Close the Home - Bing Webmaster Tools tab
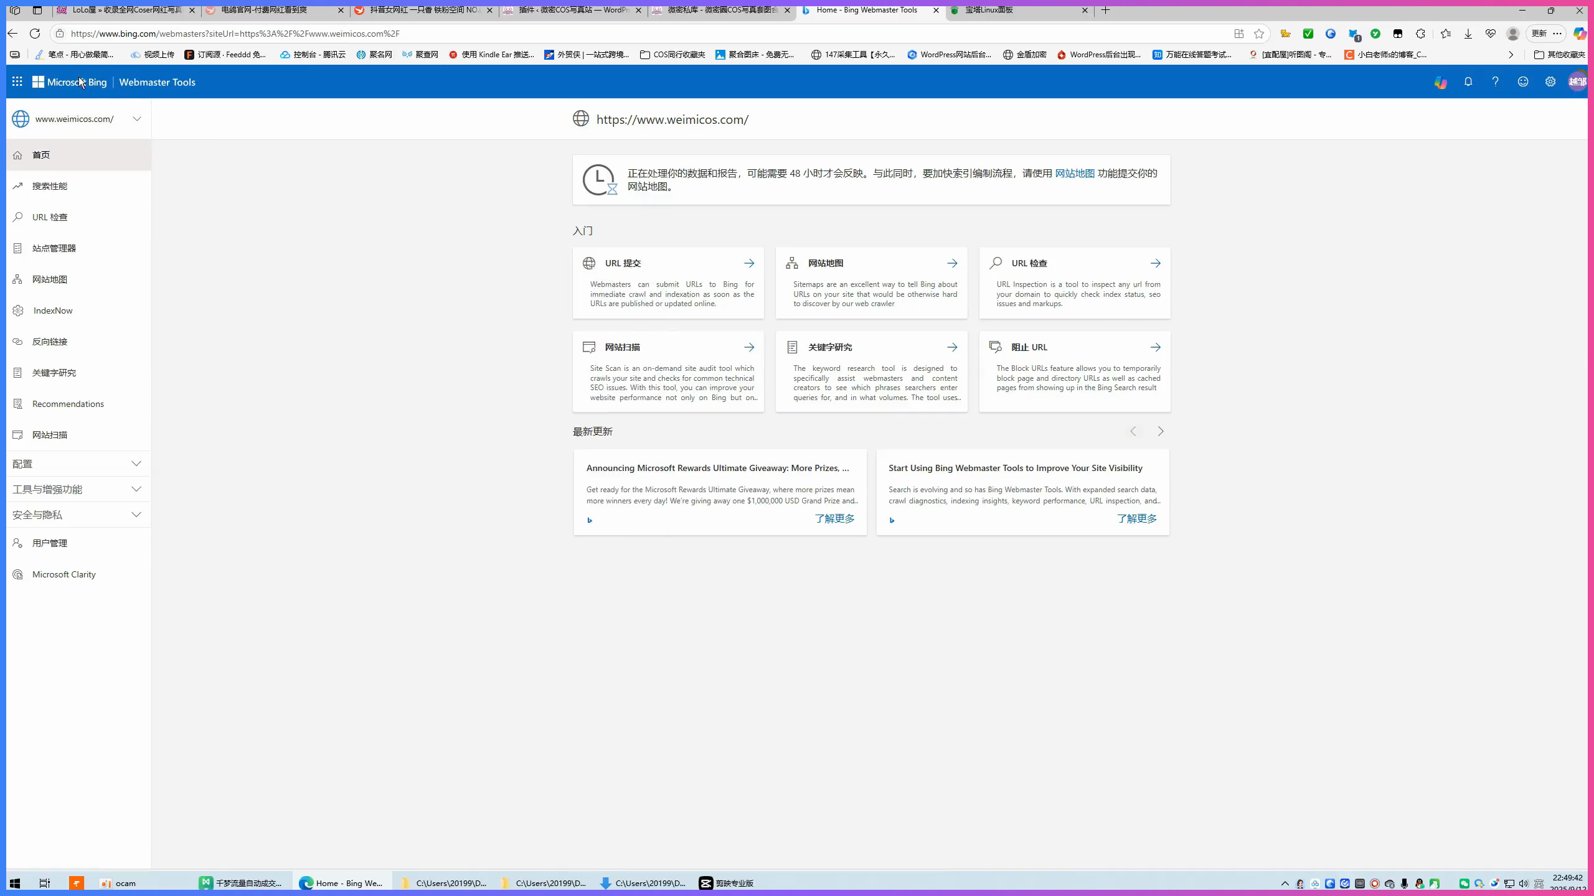 (936, 10)
